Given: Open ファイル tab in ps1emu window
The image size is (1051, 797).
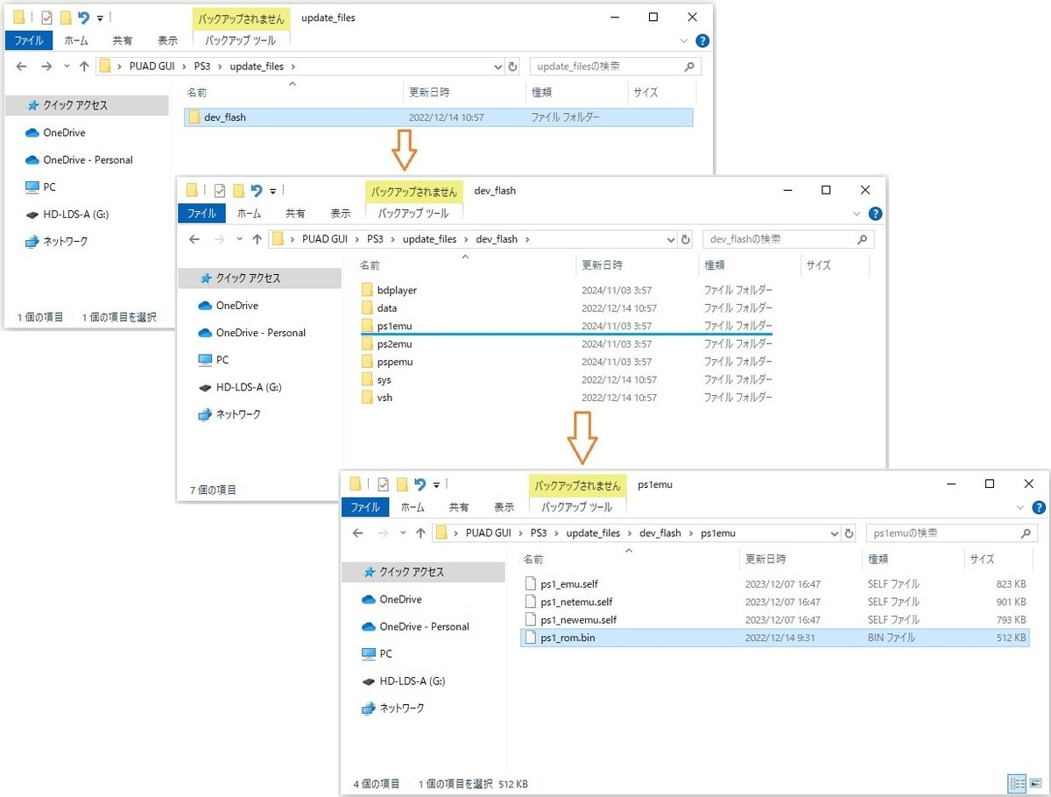Looking at the screenshot, I should coord(364,507).
